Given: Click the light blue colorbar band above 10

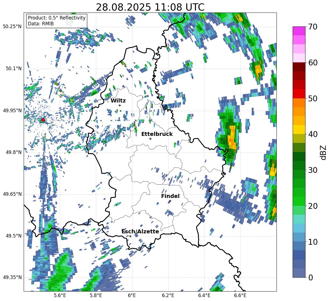Looking at the screenshot, I should [x=299, y=228].
